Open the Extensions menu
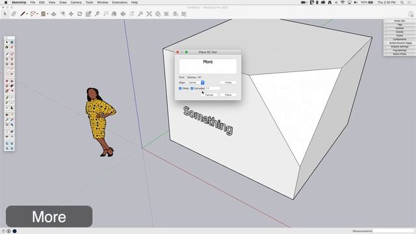The image size is (416, 234). (120, 3)
